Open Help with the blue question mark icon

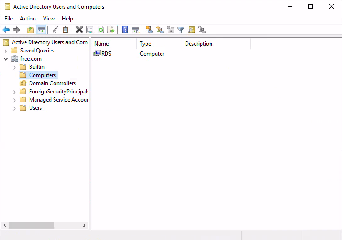point(125,30)
